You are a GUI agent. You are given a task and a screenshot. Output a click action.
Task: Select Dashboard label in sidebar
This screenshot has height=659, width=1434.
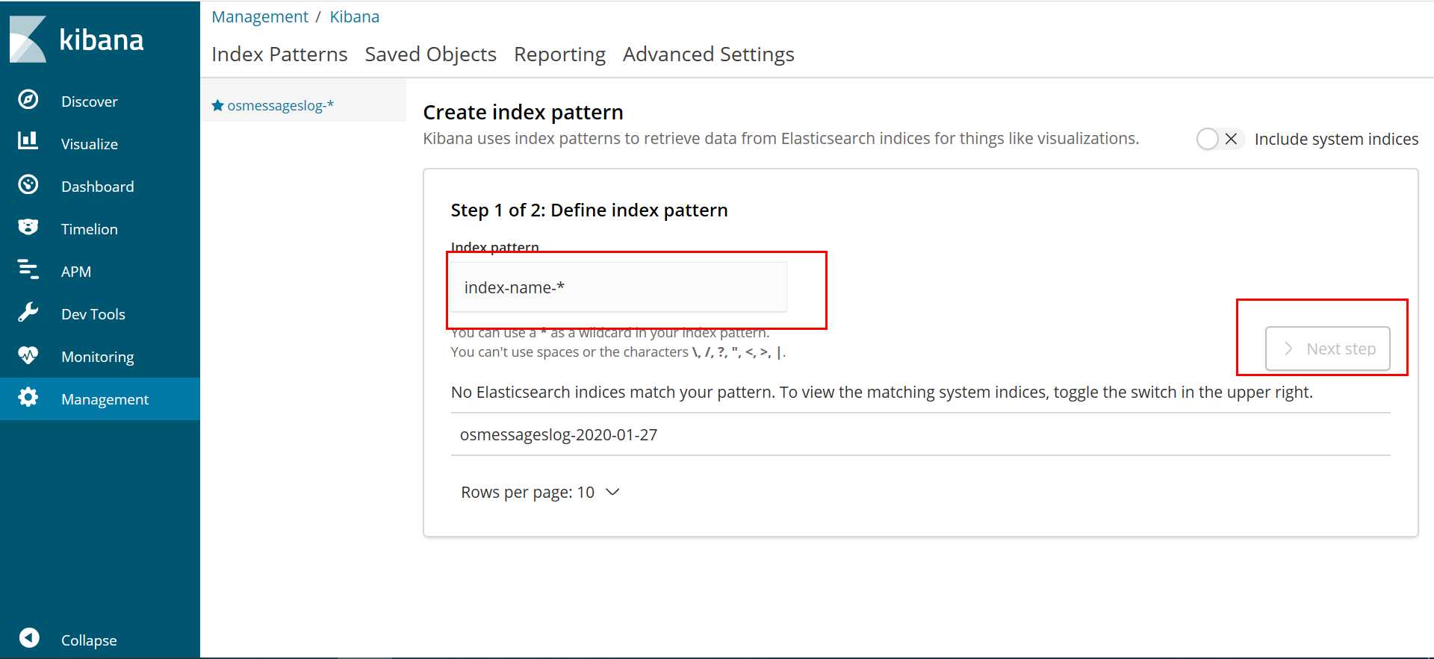point(98,187)
